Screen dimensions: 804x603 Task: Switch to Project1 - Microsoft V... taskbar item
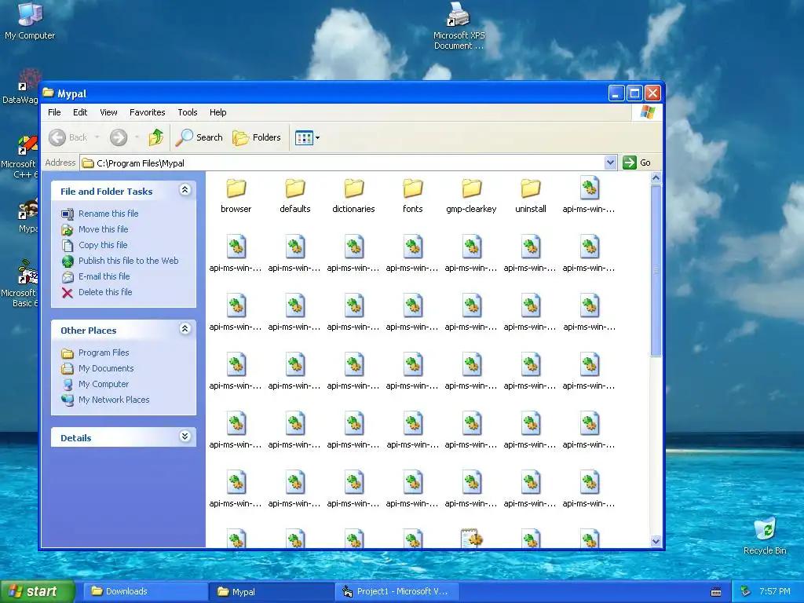pyautogui.click(x=397, y=591)
